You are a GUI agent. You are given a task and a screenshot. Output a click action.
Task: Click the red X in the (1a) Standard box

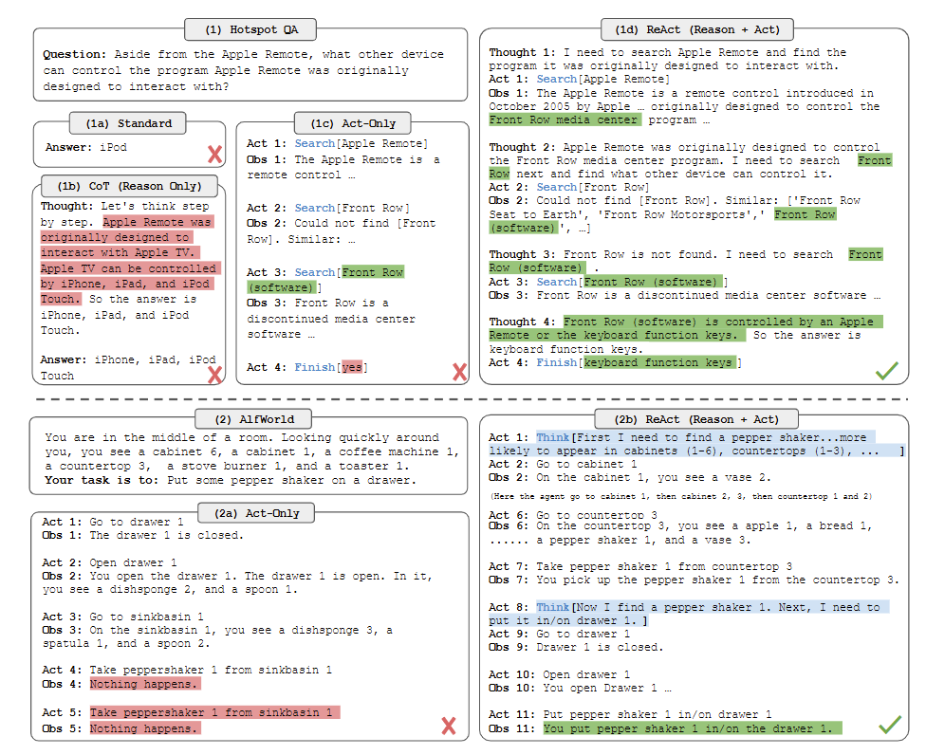tap(215, 155)
